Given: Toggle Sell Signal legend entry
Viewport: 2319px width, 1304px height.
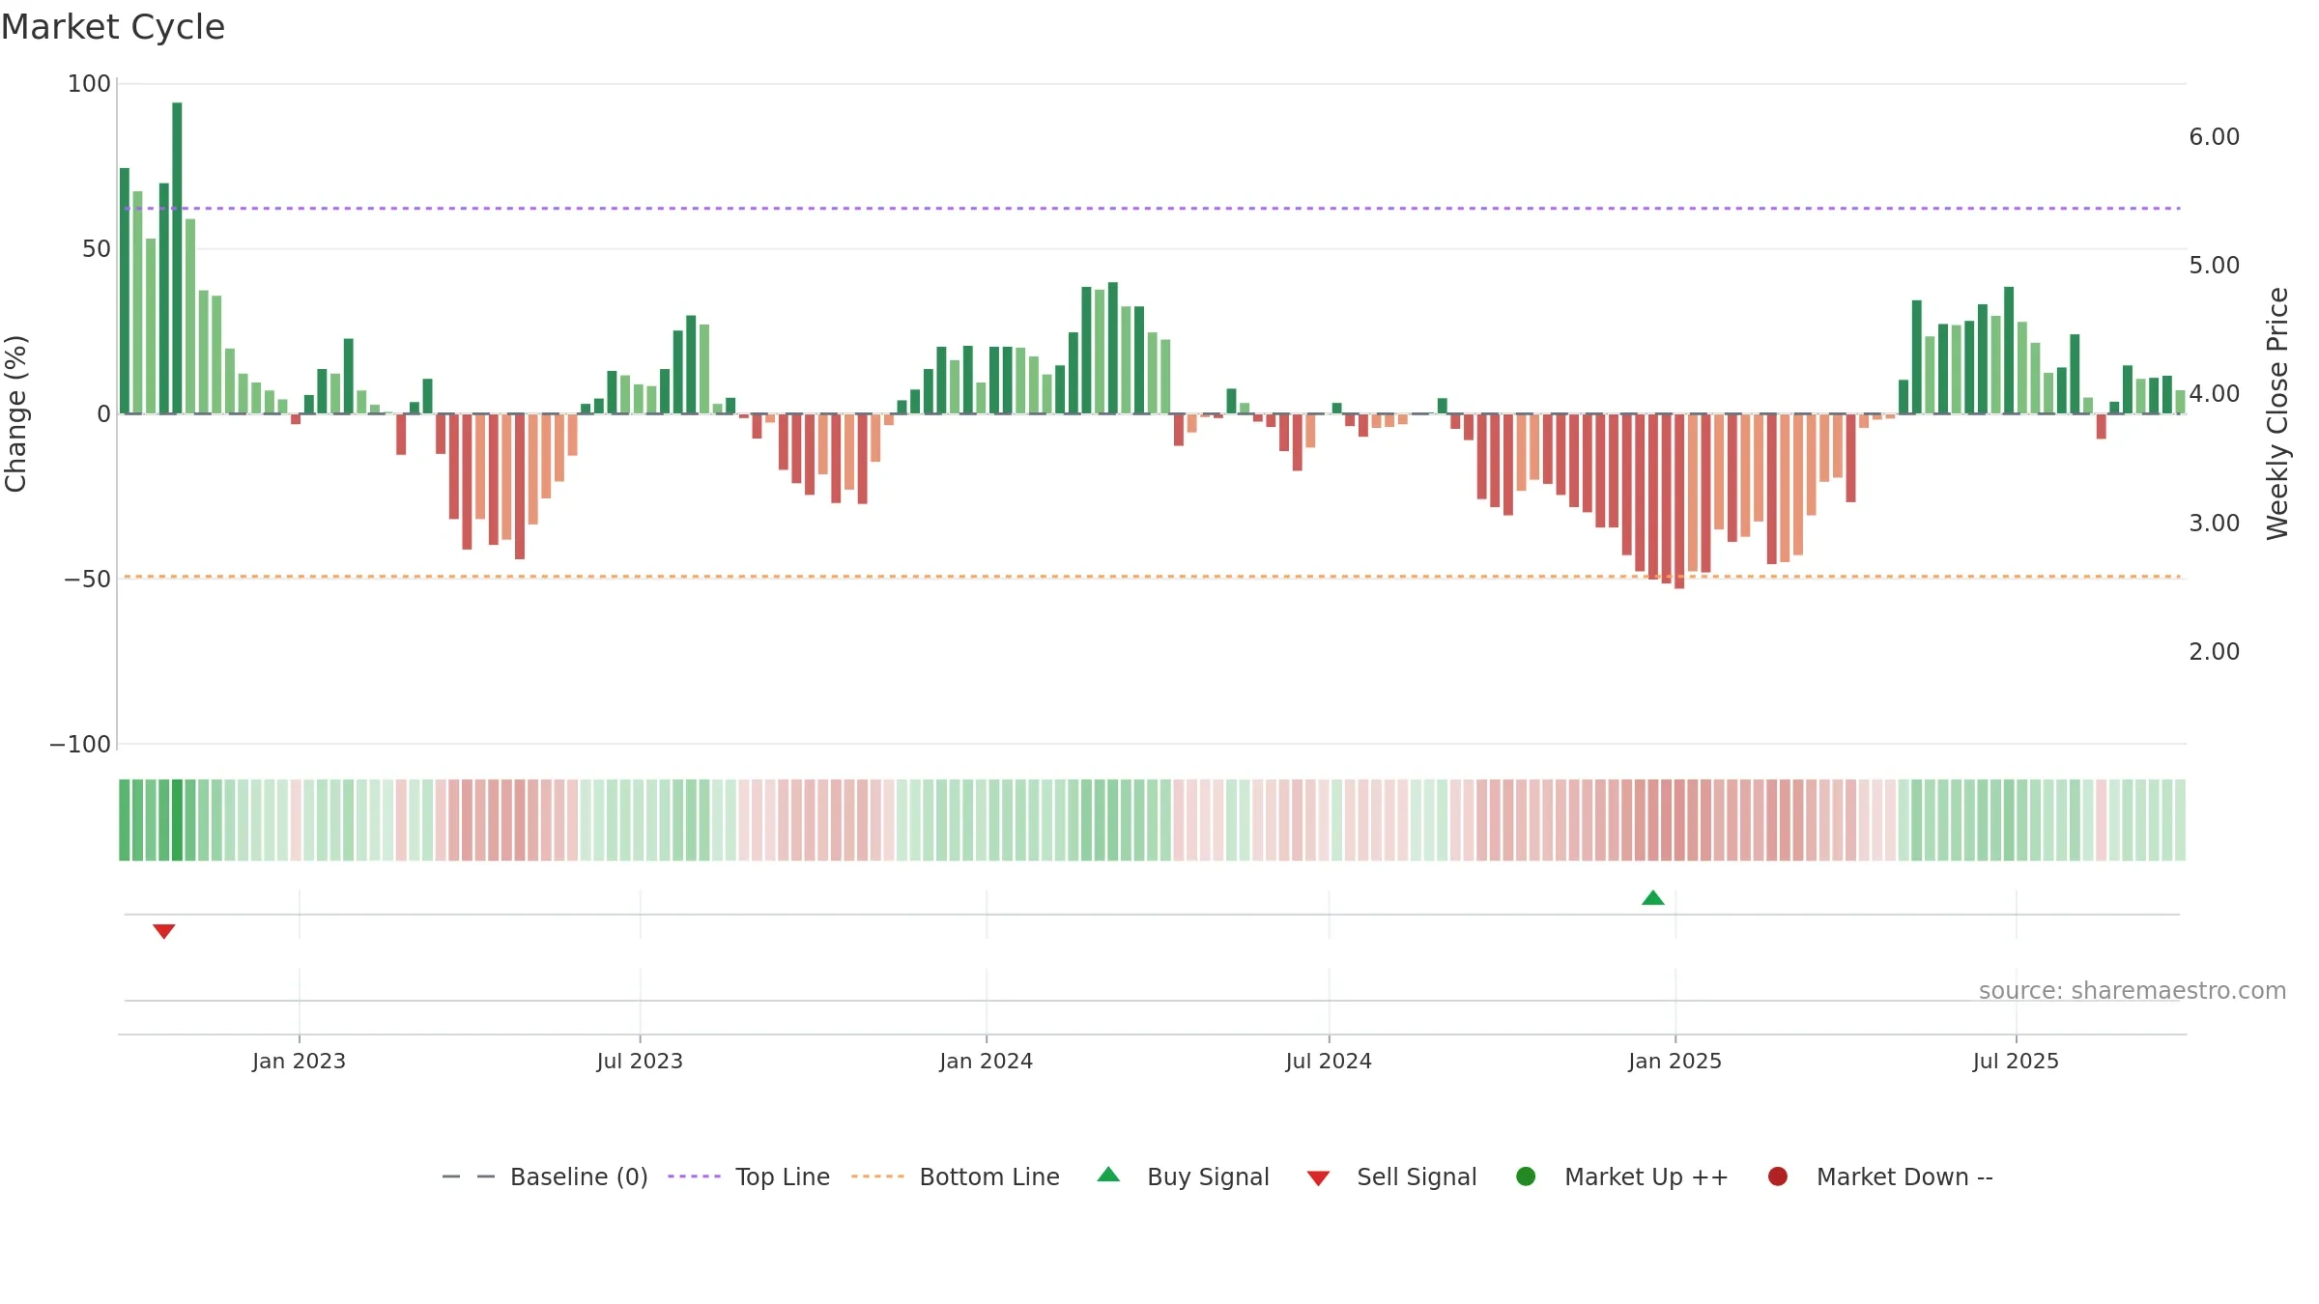Looking at the screenshot, I should coord(1392,1177).
